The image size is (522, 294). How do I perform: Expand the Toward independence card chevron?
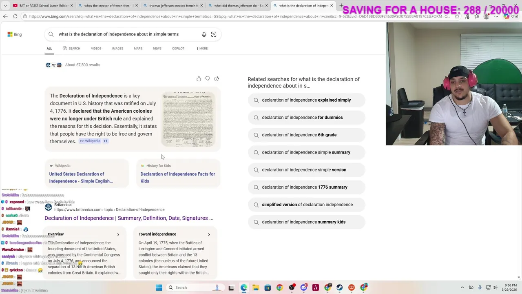click(x=209, y=234)
